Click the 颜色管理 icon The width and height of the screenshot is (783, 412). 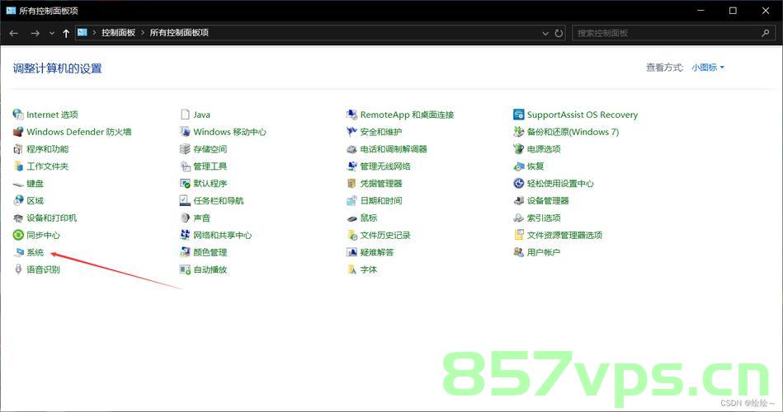tap(185, 252)
